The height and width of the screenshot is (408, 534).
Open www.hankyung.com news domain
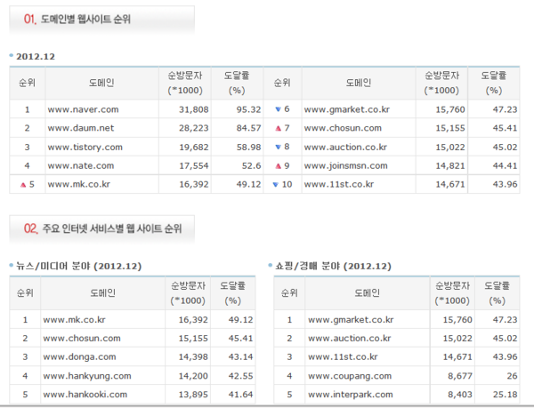pos(82,374)
